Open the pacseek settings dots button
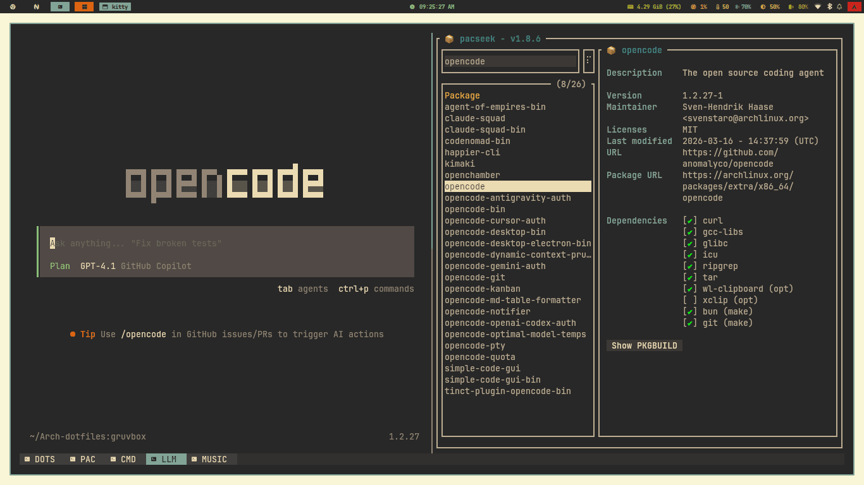Viewport: 864px width, 485px height. [588, 61]
